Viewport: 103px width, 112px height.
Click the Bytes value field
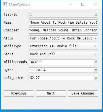click(x=61, y=70)
